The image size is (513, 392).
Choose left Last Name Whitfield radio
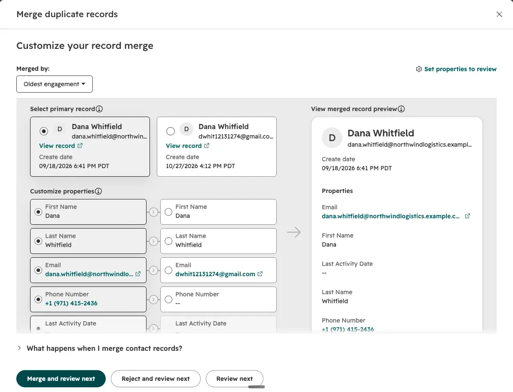pyautogui.click(x=38, y=241)
